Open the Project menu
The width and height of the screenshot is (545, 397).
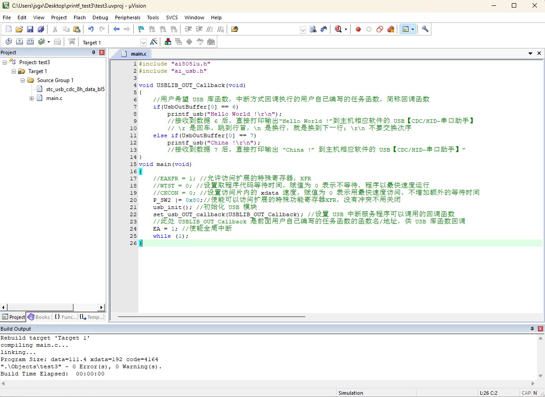tap(59, 17)
